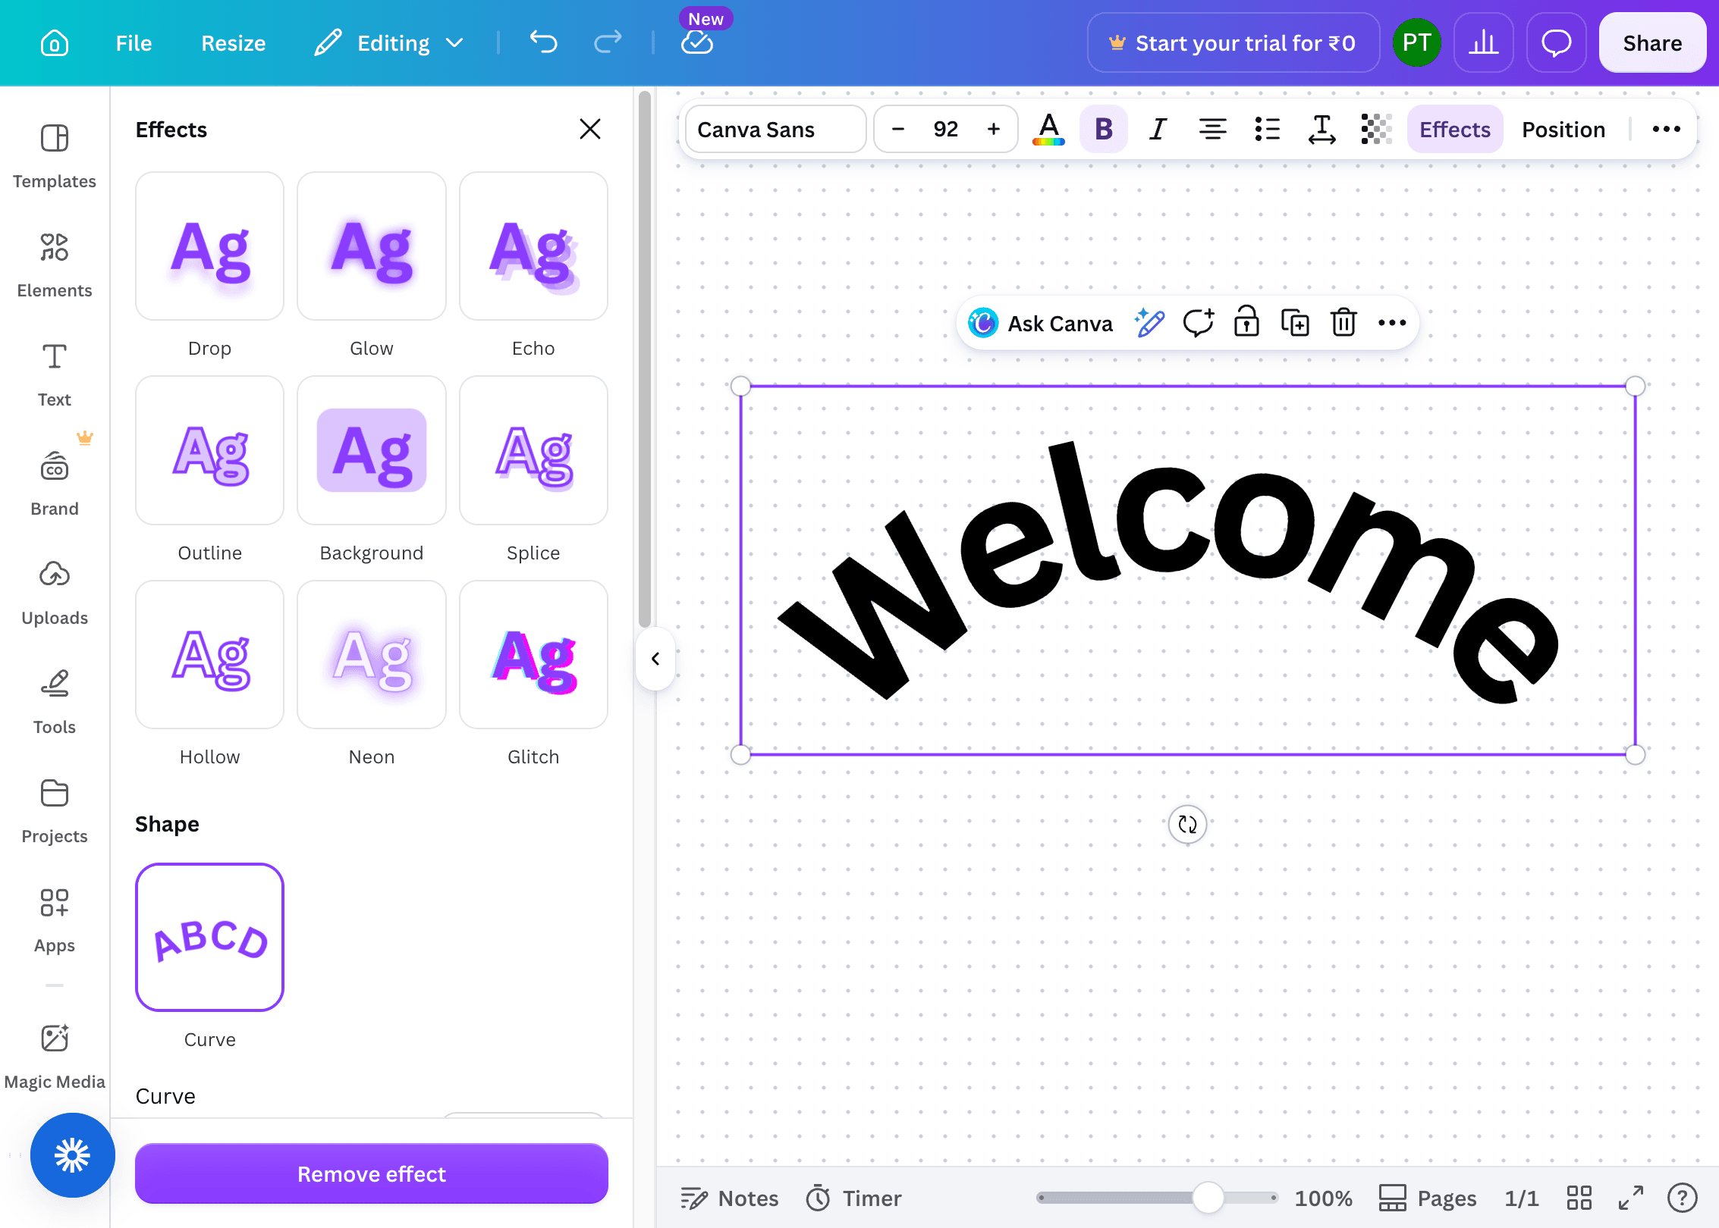Lock the selected text element
The image size is (1719, 1228).
click(1246, 323)
